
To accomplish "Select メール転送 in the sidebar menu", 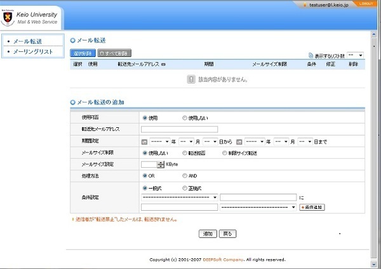I will 29,41.
